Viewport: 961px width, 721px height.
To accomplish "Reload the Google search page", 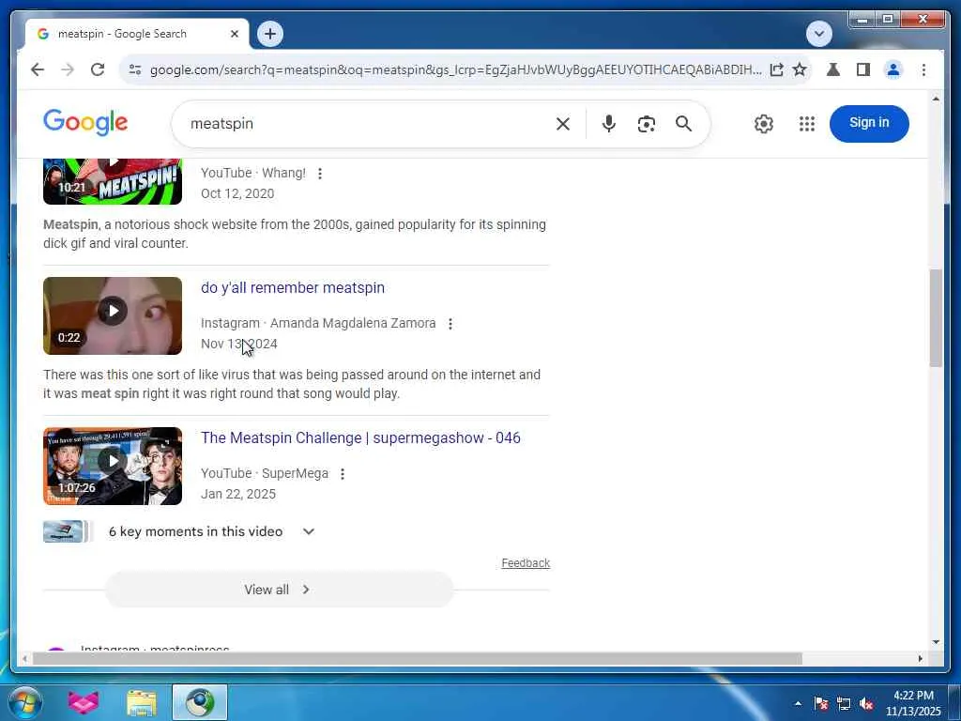I will click(x=98, y=69).
